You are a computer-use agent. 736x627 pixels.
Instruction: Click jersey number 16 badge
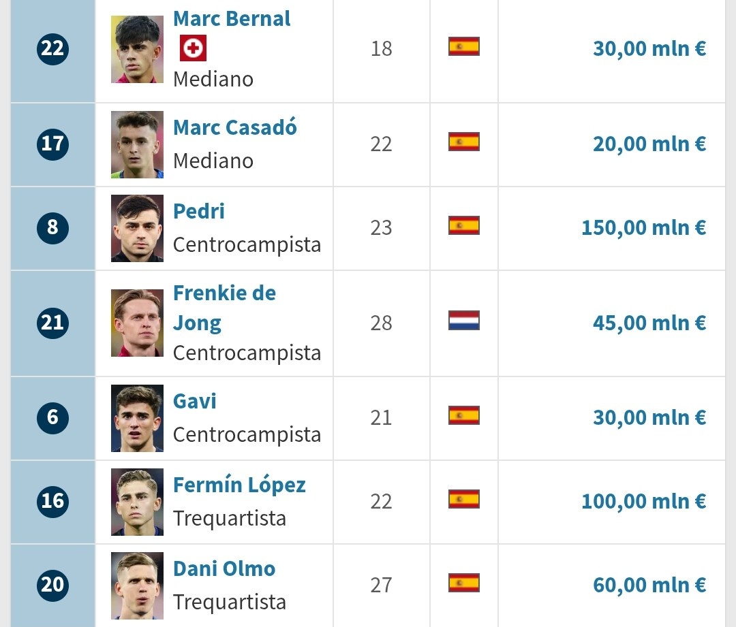[52, 501]
